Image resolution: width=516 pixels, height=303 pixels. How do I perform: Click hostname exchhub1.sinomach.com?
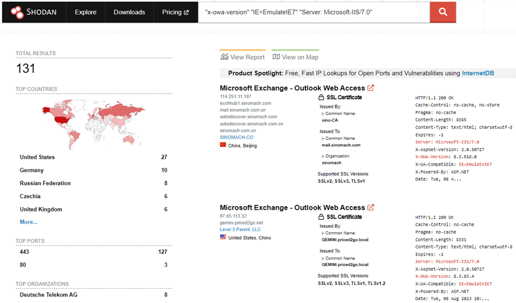[x=245, y=103]
